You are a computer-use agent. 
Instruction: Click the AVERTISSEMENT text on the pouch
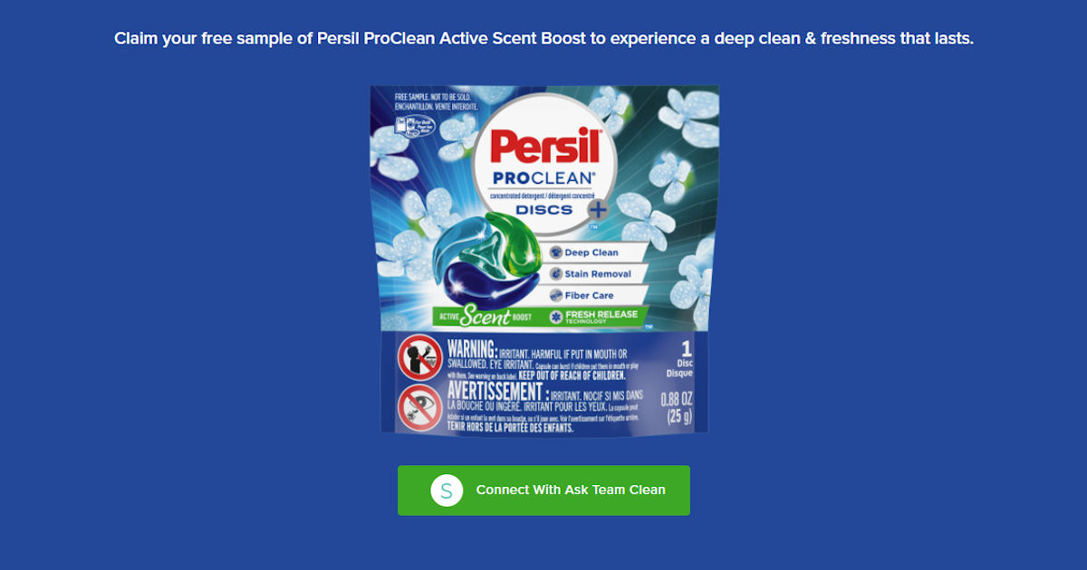point(496,390)
